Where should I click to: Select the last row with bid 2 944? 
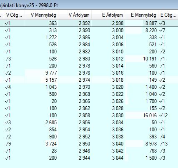[x=89, y=158]
